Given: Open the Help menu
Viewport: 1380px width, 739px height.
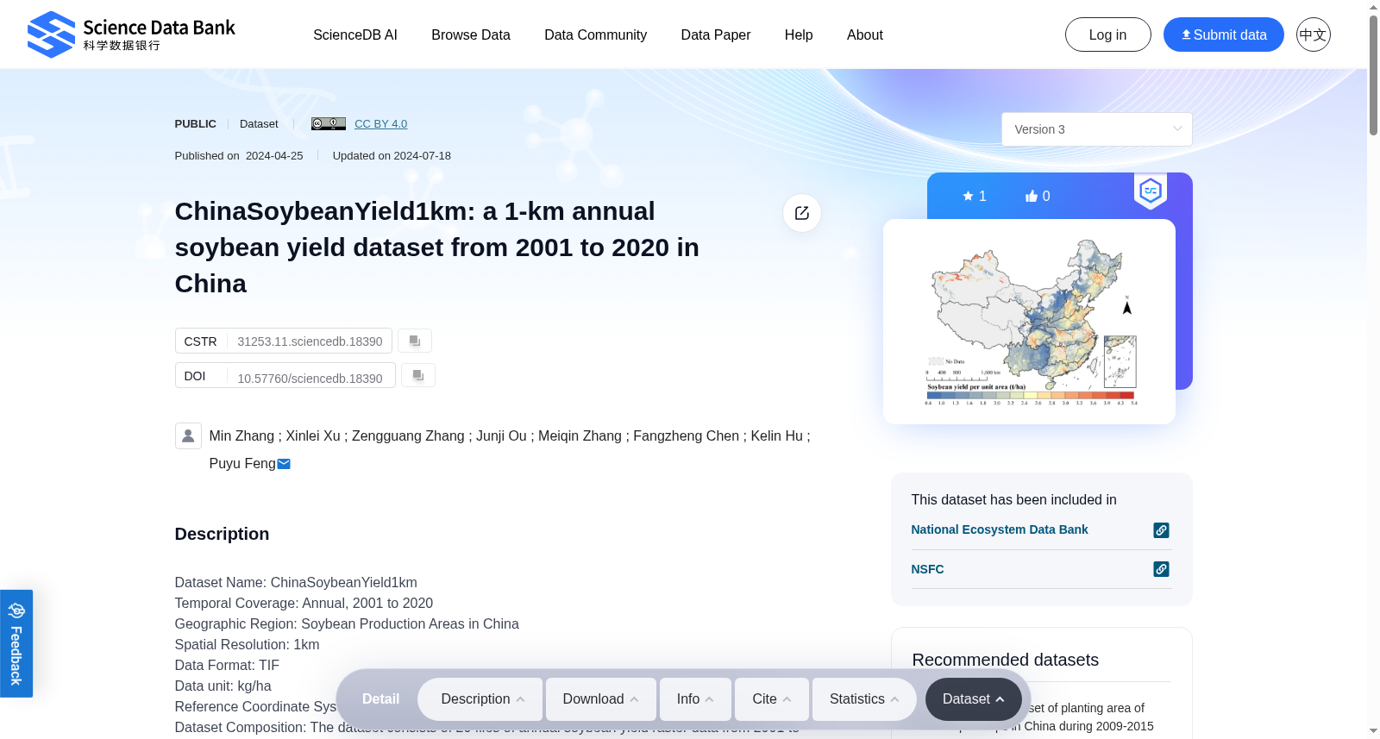Looking at the screenshot, I should click(799, 34).
